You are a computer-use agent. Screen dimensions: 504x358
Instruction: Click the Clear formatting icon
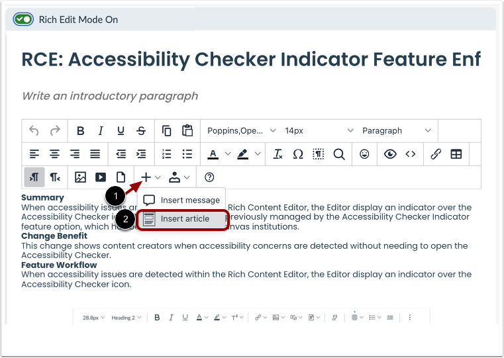[x=277, y=154]
